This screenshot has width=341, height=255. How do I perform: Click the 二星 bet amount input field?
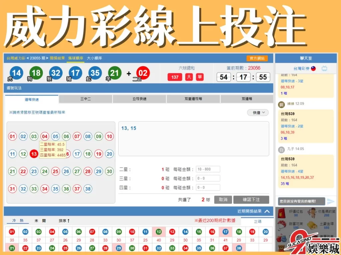pyautogui.click(x=208, y=169)
